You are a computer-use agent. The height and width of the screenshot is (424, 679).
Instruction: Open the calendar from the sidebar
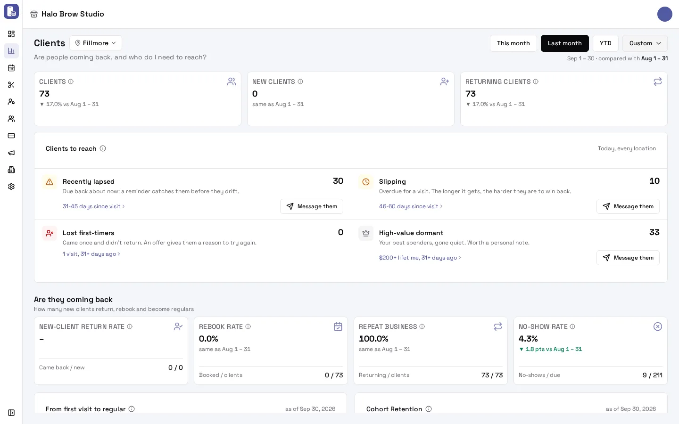click(x=11, y=68)
